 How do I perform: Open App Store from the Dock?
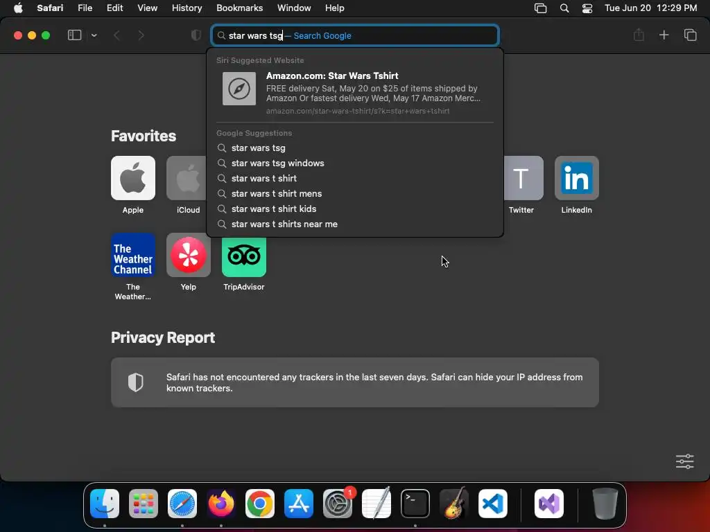(x=299, y=504)
